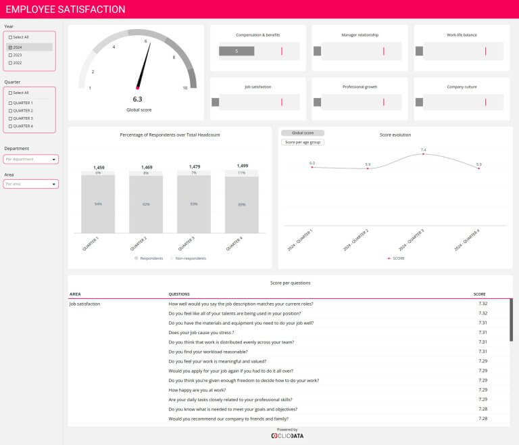
Task: Check the 2023 year checkbox
Action: tap(10, 55)
